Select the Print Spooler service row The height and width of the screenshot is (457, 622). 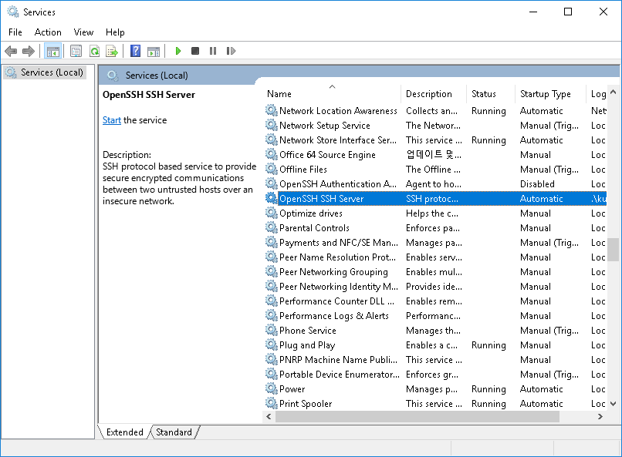306,404
